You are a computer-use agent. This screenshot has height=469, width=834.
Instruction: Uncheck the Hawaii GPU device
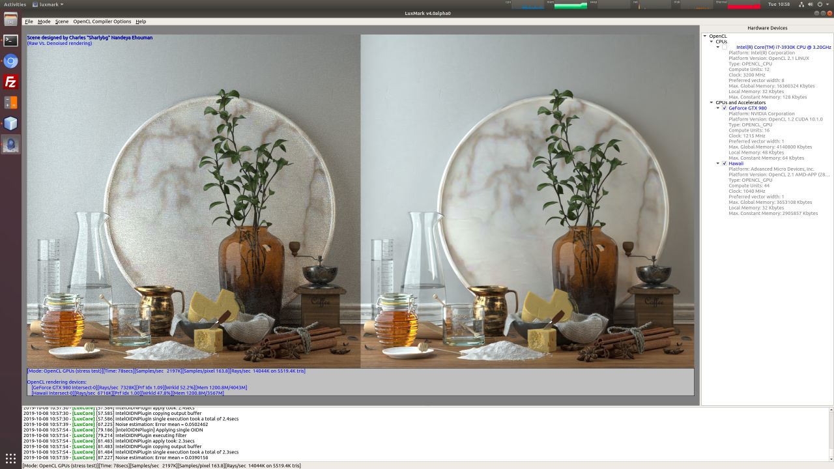[x=724, y=163]
